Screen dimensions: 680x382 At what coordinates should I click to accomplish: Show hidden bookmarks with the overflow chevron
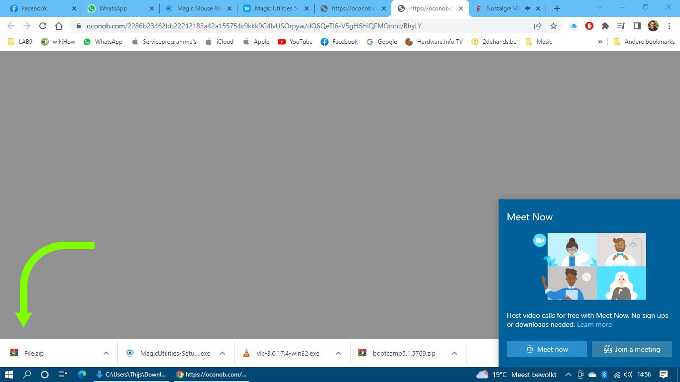point(600,42)
